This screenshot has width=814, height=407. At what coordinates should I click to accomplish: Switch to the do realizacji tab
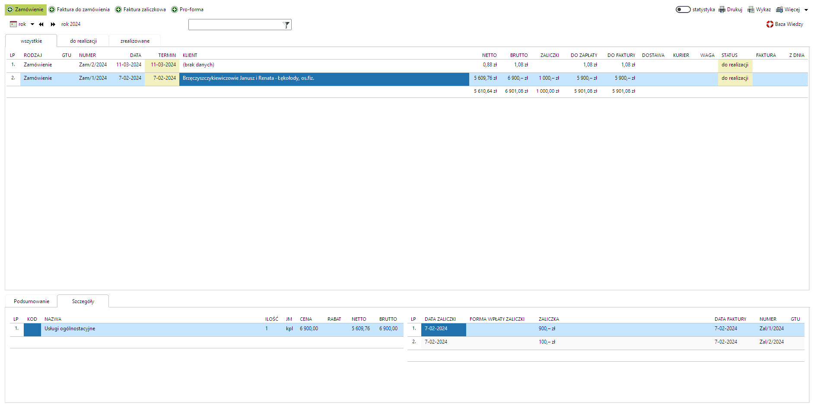[x=83, y=41]
